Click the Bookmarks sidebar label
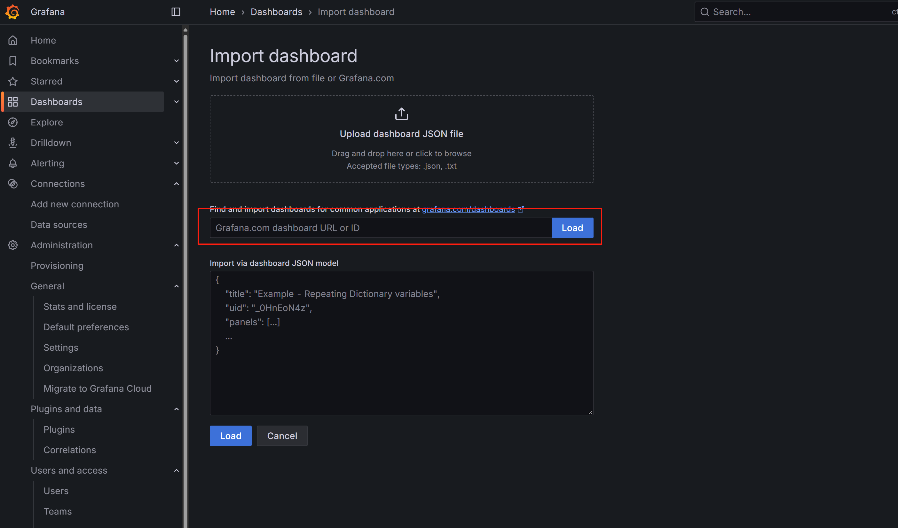The image size is (898, 528). pyautogui.click(x=55, y=60)
